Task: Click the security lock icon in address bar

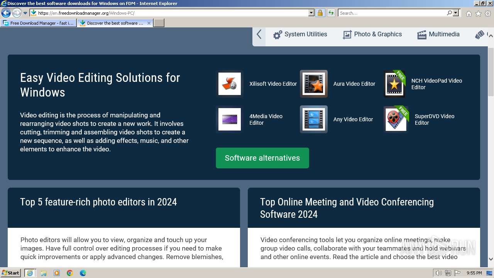Action: 320,13
